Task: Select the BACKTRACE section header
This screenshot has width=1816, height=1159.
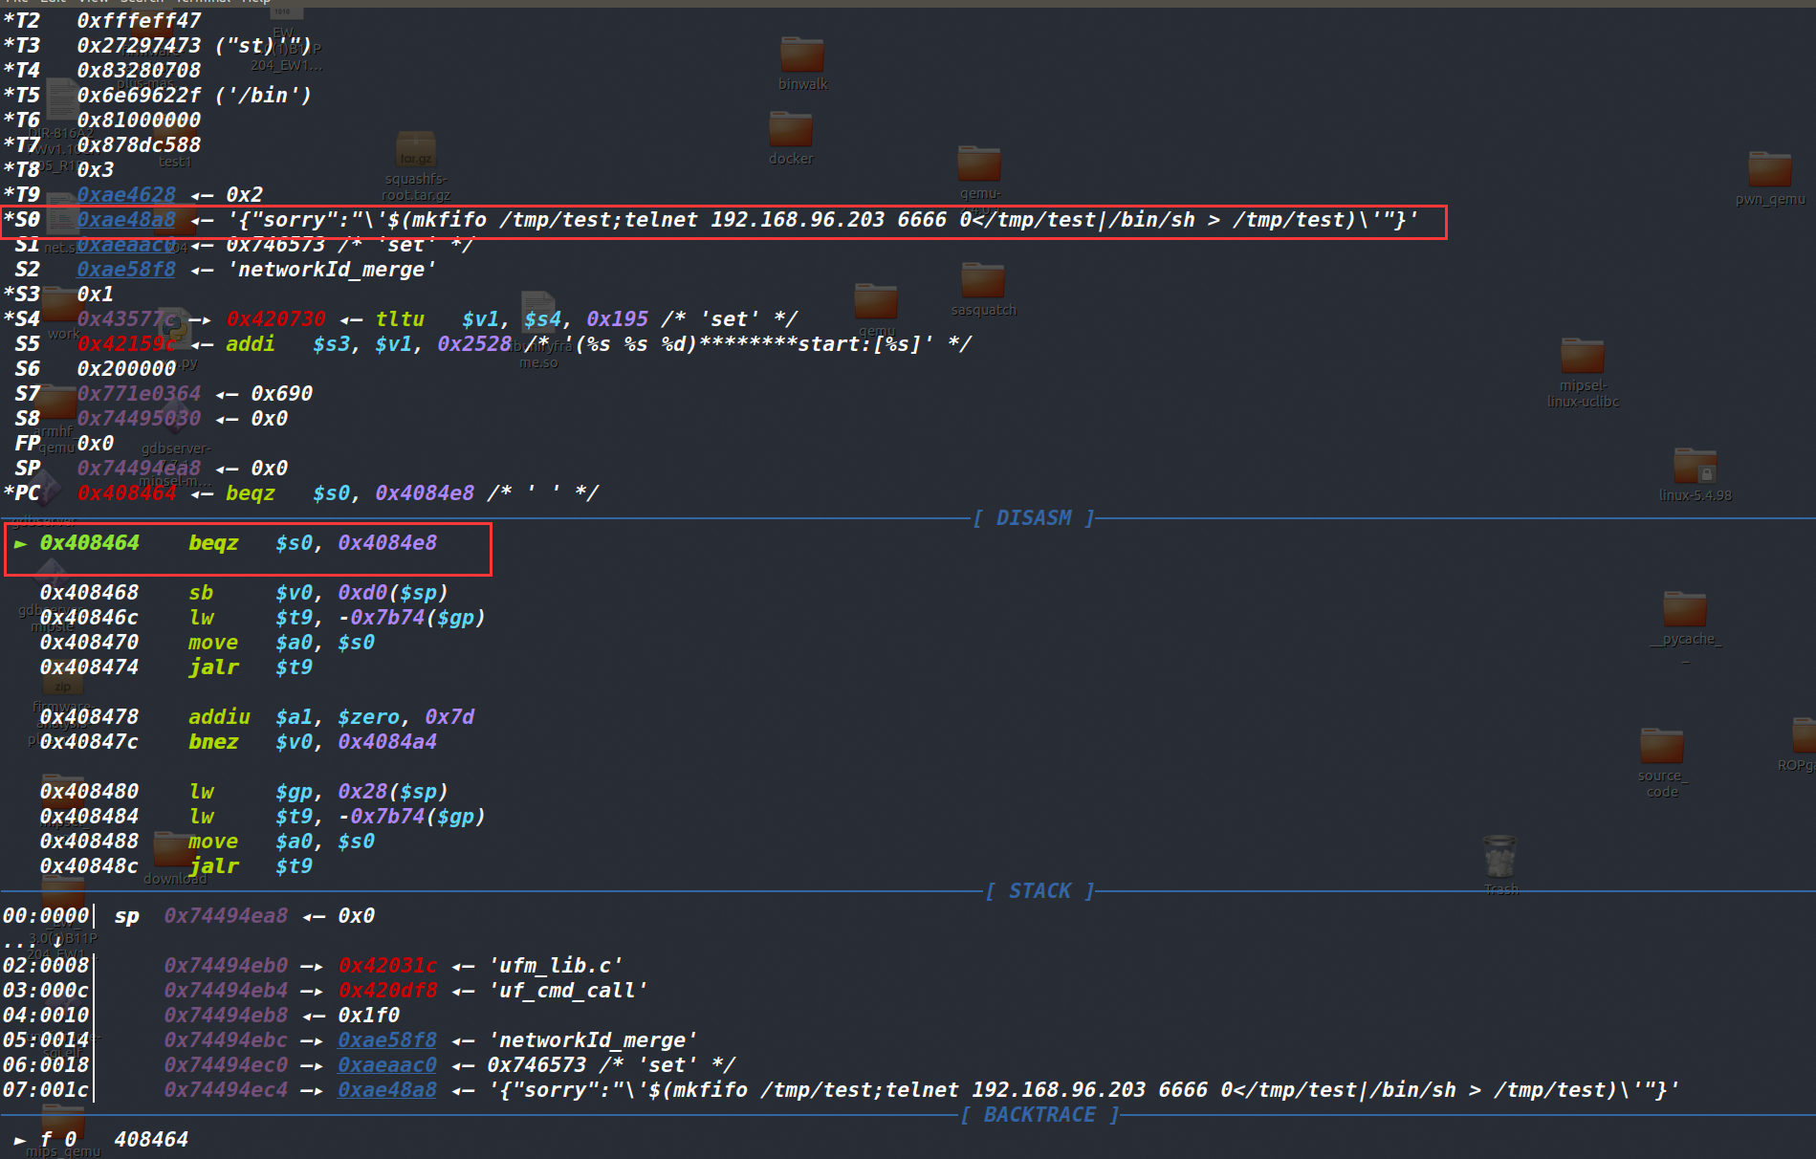Action: (1039, 1115)
